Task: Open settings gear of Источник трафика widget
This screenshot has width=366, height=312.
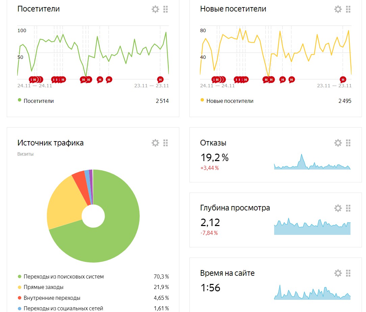Action: (155, 143)
